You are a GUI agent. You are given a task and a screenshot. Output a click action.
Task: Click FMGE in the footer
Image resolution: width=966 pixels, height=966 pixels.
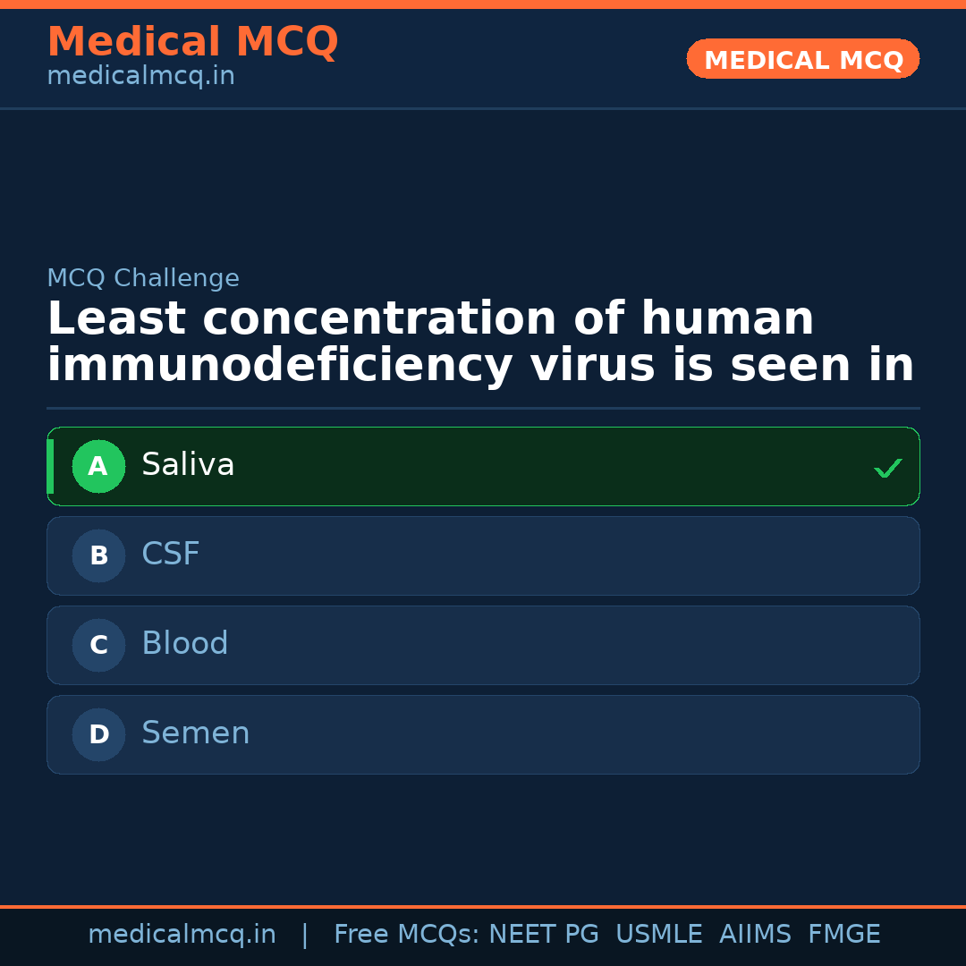click(x=843, y=935)
